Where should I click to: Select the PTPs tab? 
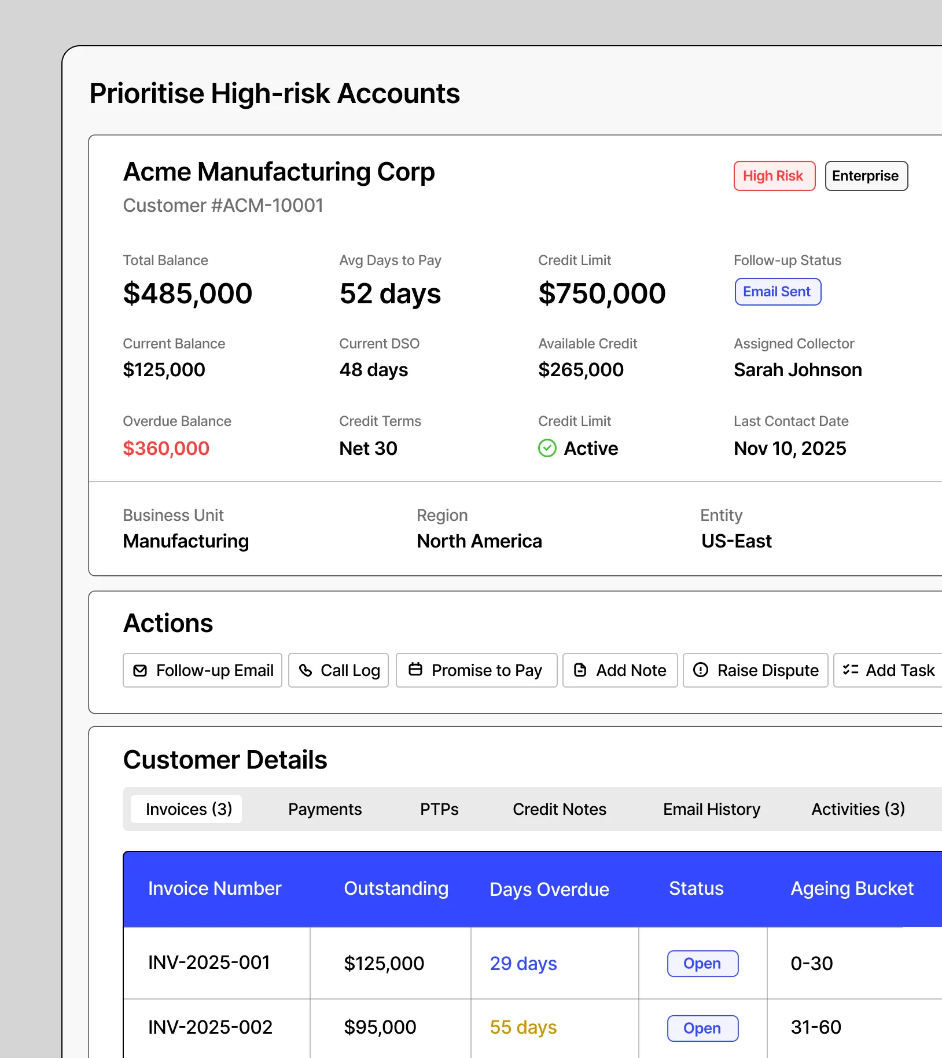[x=439, y=809]
